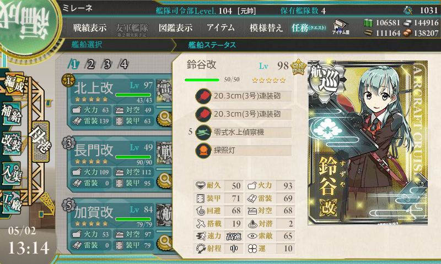Open the 図鑑表示 encyclopedia menu
441x264 pixels.
175,28
